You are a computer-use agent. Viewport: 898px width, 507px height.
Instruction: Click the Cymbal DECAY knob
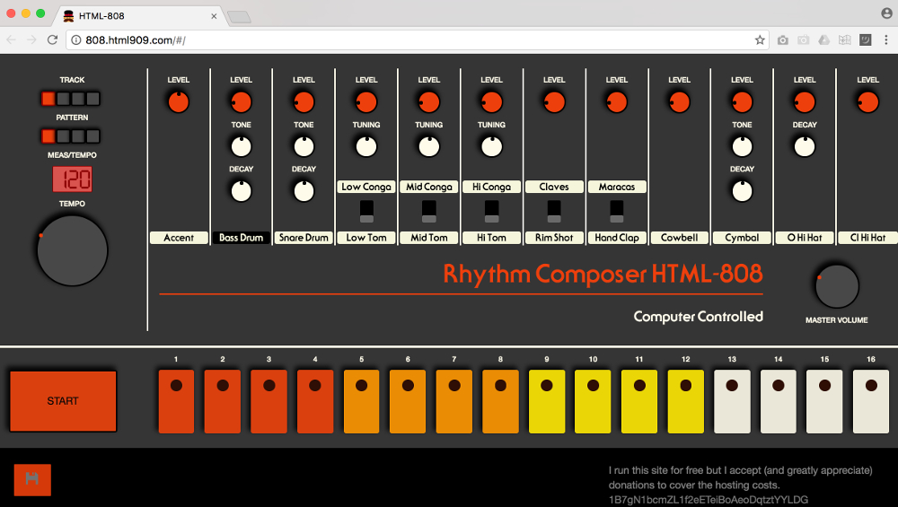(743, 191)
